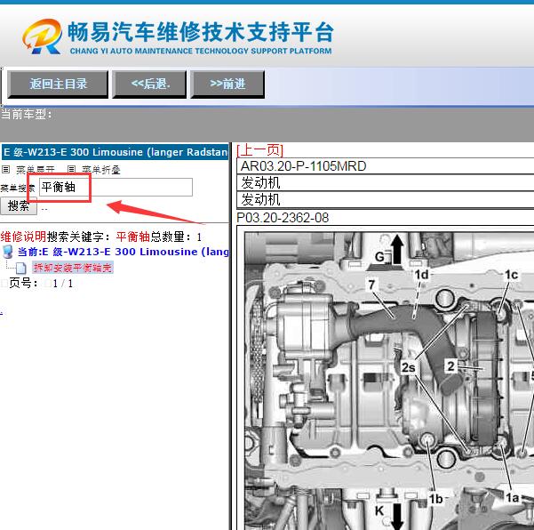
Task: Click the 维修说明 red heading text
Action: pyautogui.click(x=23, y=237)
